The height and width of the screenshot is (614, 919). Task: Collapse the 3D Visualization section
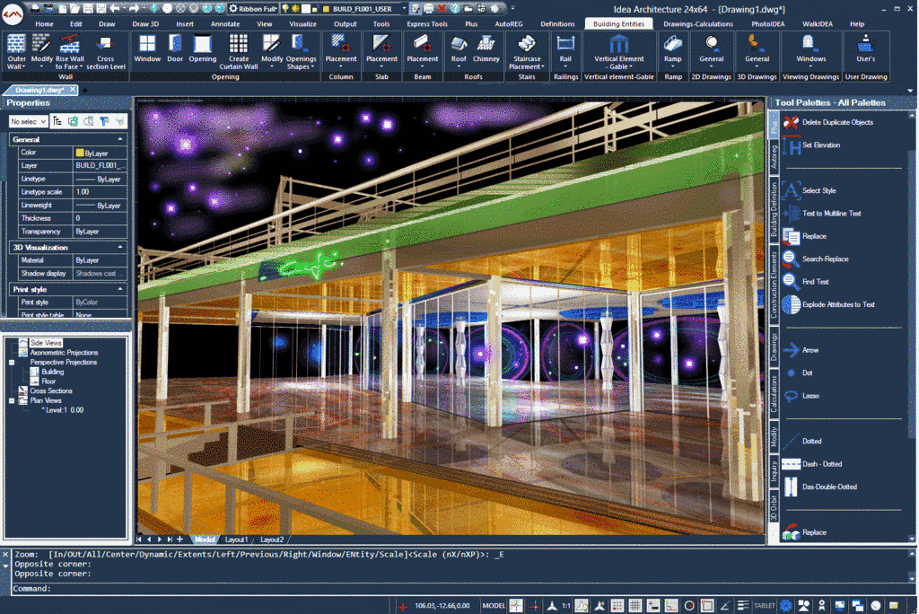(x=120, y=248)
